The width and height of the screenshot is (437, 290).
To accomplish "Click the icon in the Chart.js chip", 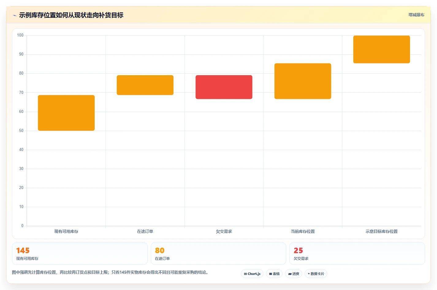I will click(x=245, y=274).
